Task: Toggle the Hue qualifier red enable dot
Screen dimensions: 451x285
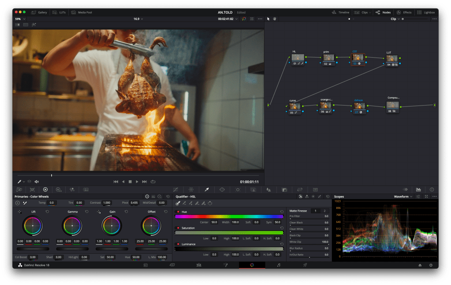Action: click(x=178, y=212)
